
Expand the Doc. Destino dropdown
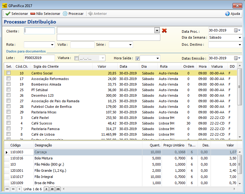coord(240,45)
